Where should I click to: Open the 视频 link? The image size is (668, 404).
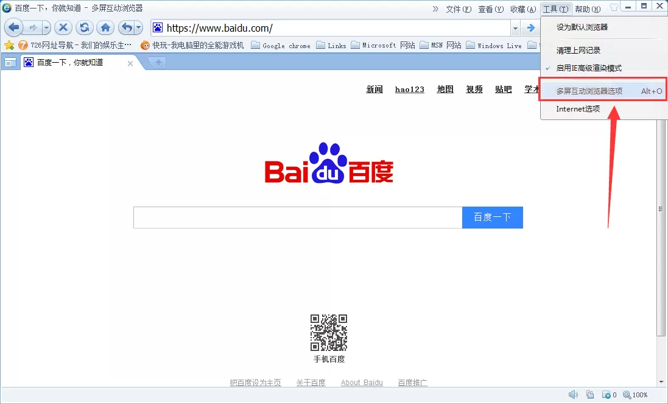[474, 89]
